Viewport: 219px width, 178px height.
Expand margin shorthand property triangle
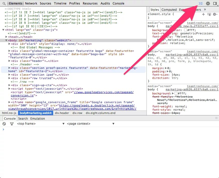coord(166,68)
